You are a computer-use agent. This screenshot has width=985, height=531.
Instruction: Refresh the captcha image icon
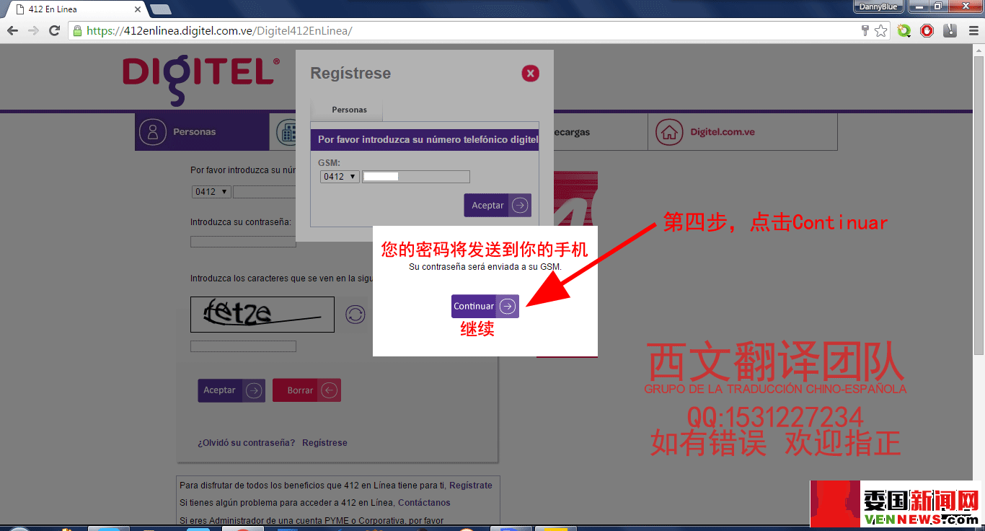355,314
